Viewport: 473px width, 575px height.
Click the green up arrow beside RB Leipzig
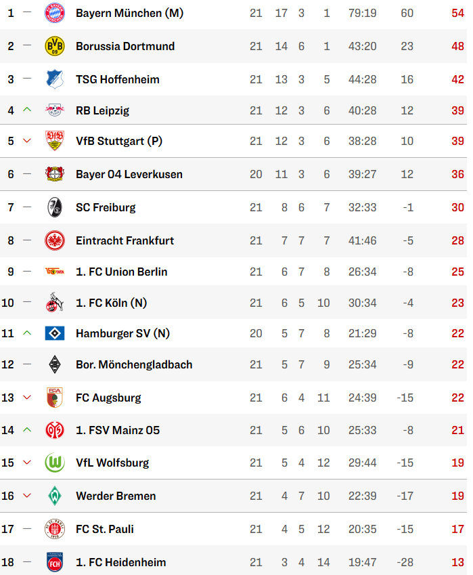click(27, 110)
